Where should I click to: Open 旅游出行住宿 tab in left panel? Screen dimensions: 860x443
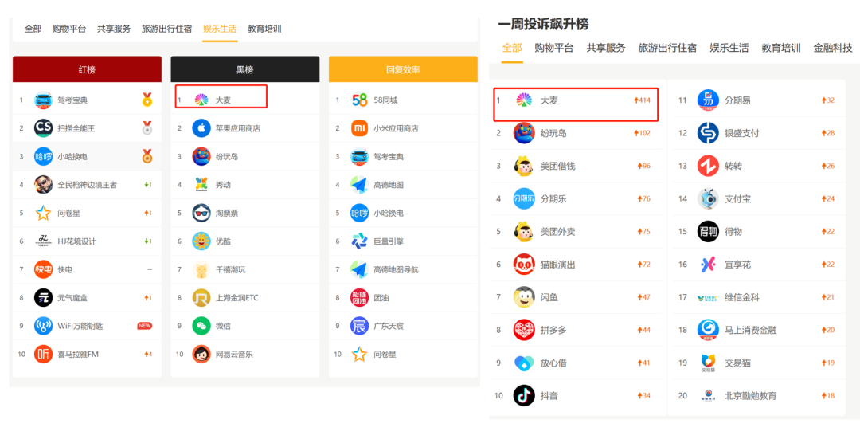pos(166,29)
